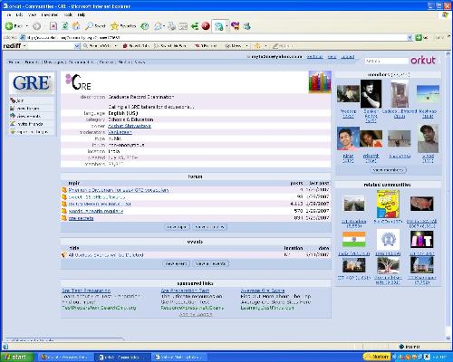The height and width of the screenshot is (362, 453).
Task: Open the community owner's profile link
Action: (130, 126)
